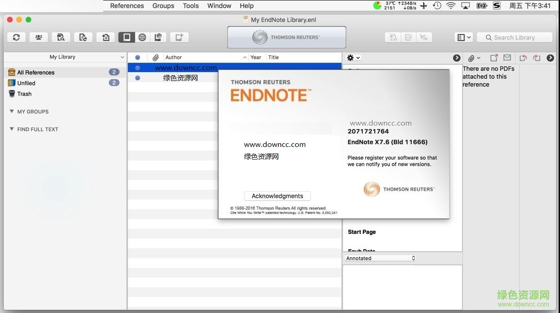This screenshot has width=560, height=313.
Task: Open the My Library dropdown
Action: point(65,57)
